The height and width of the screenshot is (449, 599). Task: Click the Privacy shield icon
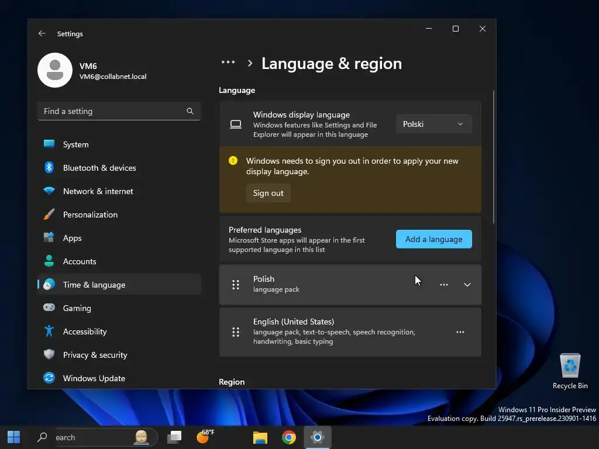[49, 354]
